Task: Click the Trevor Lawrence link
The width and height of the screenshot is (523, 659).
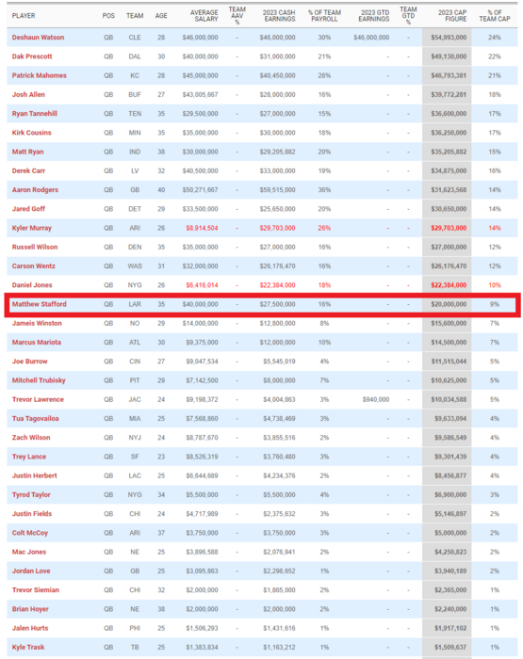Action: pyautogui.click(x=38, y=399)
